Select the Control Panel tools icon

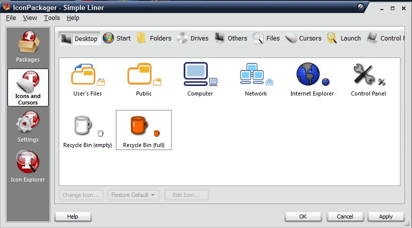[x=364, y=74]
